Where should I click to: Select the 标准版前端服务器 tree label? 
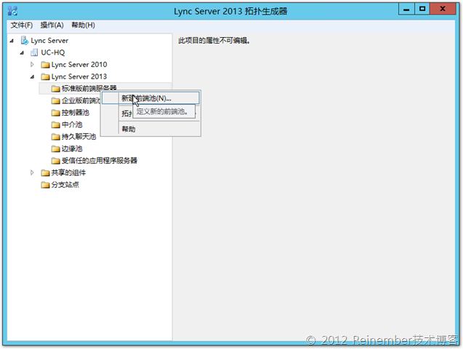tap(89, 88)
